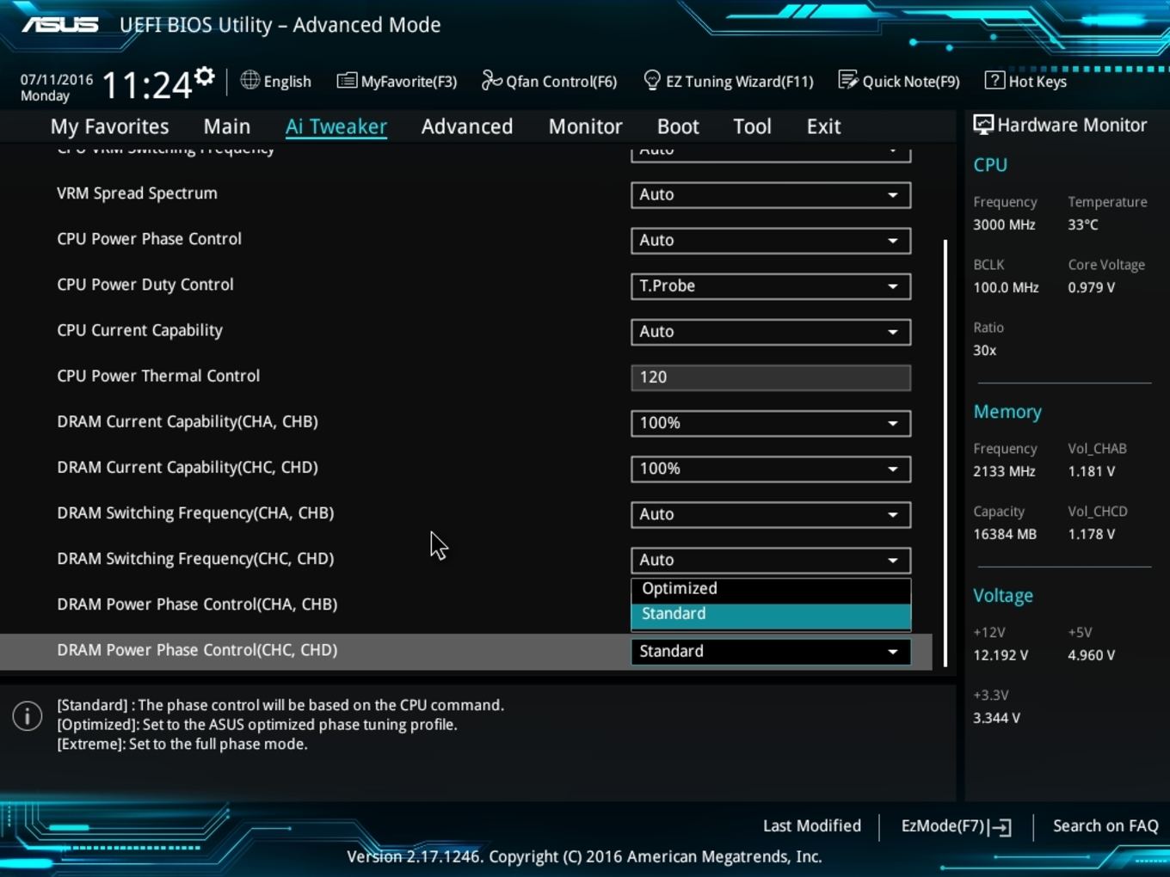Open Quick Note(F9) notepad icon
Screen dimensions: 1170x877
coord(848,80)
